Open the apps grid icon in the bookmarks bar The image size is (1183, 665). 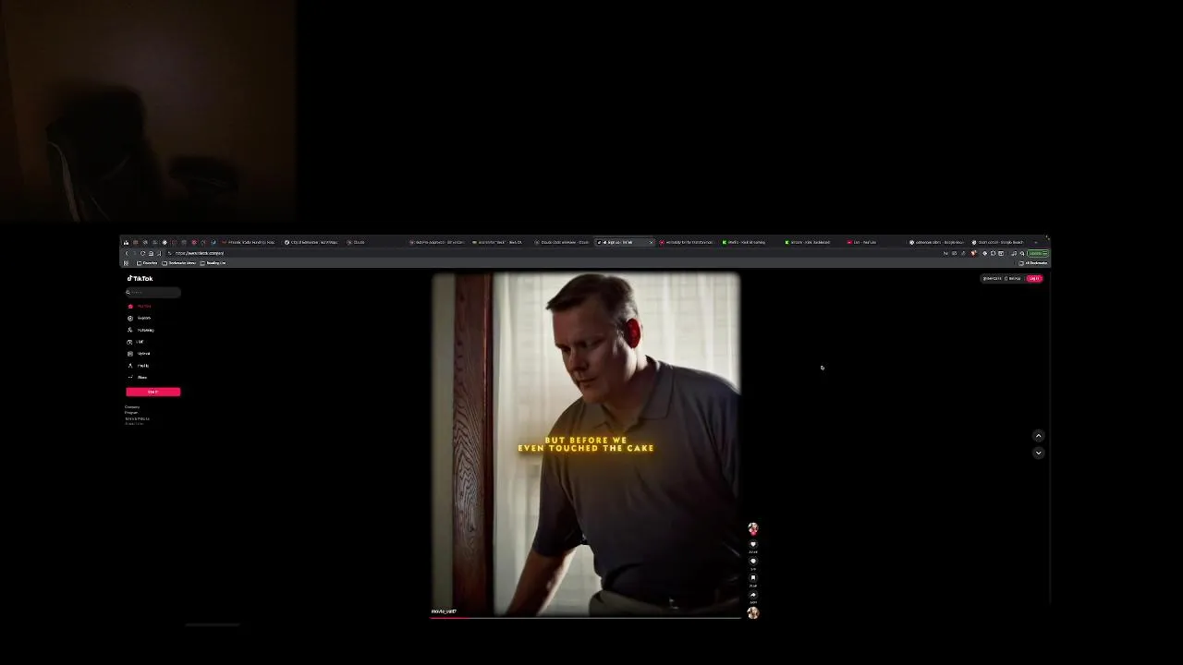tap(126, 263)
